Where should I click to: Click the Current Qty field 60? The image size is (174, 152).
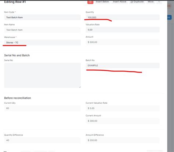[x=43, y=108]
